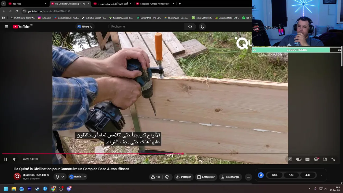Open the tab search dropdown arrow
Screen dimensions: 343x193
click(x=3, y=4)
